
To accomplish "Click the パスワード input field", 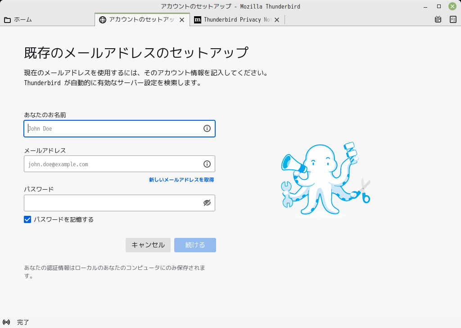I will pos(119,203).
